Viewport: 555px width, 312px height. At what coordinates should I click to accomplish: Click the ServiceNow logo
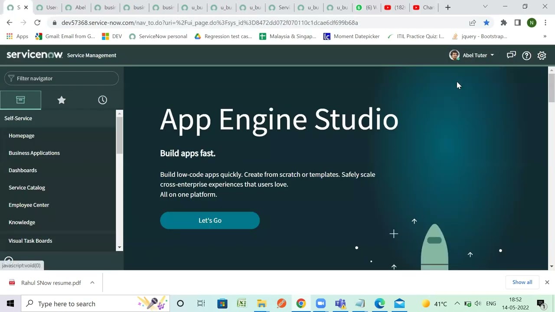click(35, 55)
